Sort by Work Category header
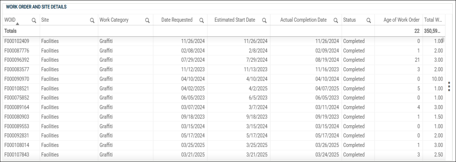Screen dimensions: 456x162 114,20
